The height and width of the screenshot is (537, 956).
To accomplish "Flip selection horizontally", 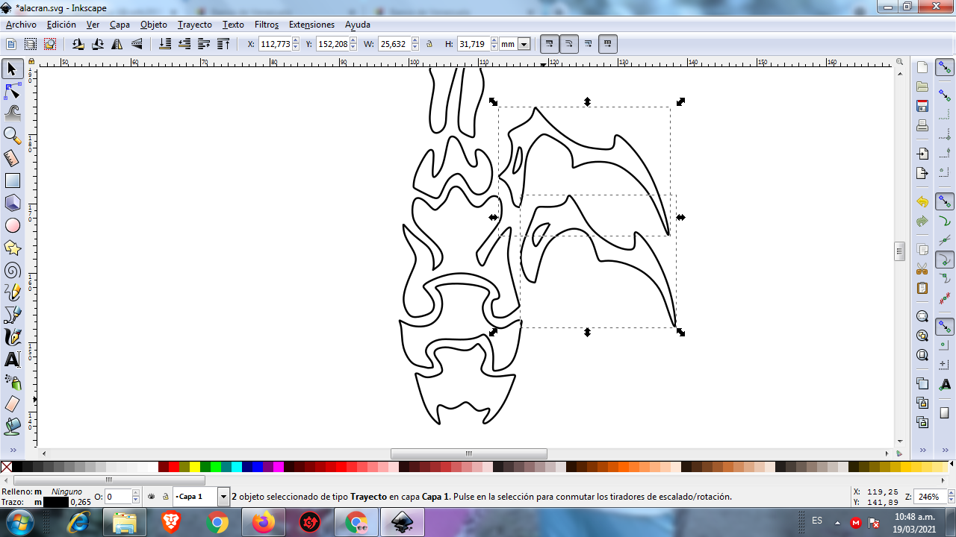I will (x=117, y=44).
